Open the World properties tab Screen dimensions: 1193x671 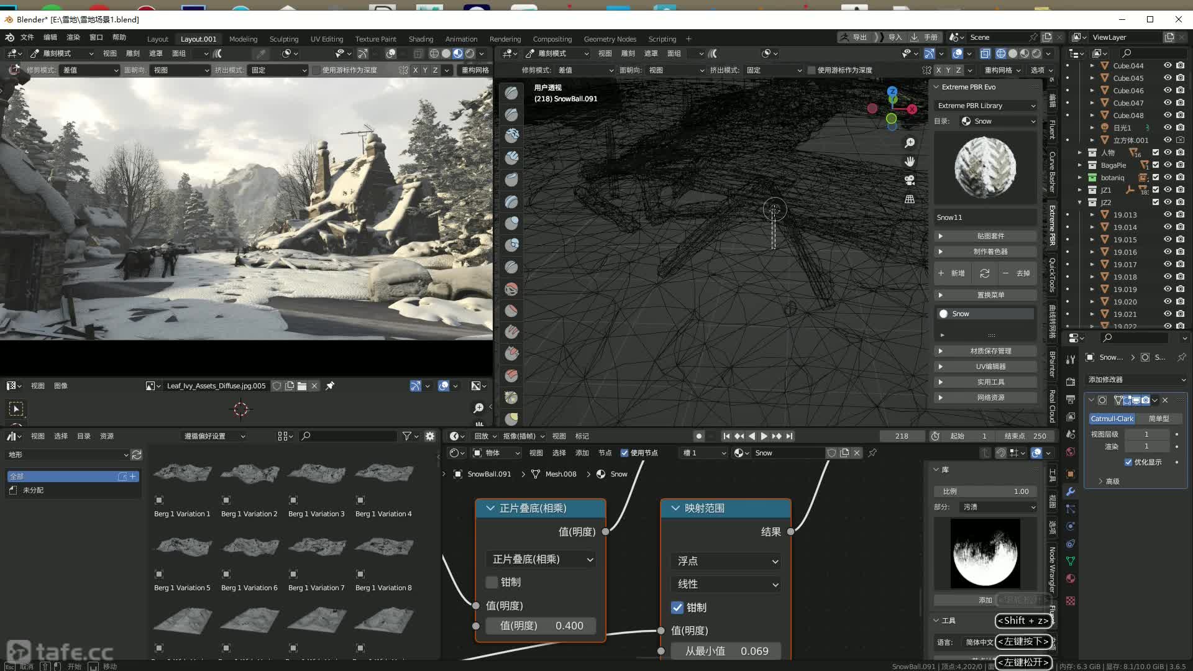[x=1071, y=452]
